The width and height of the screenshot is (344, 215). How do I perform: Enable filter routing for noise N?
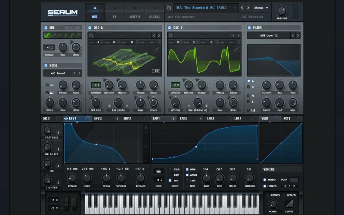248,96
